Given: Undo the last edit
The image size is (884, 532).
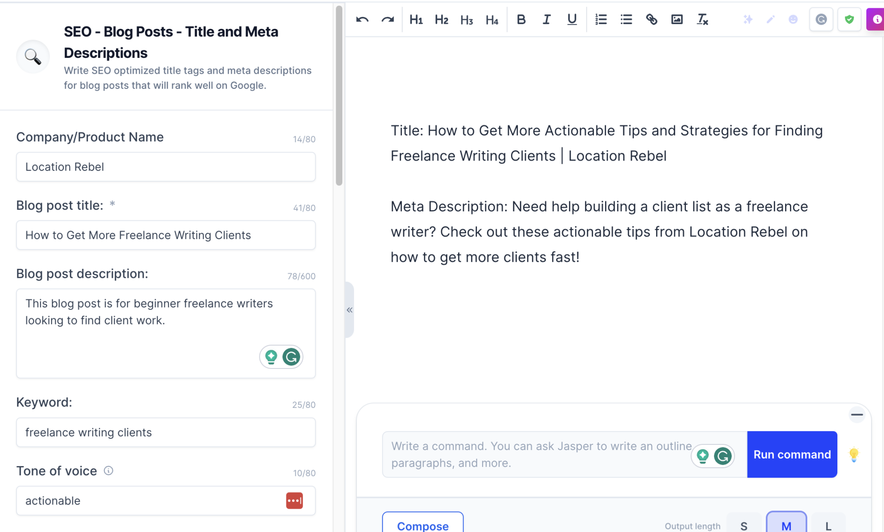Looking at the screenshot, I should click(362, 19).
